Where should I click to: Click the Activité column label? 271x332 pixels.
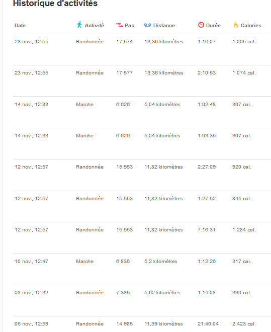tap(95, 26)
